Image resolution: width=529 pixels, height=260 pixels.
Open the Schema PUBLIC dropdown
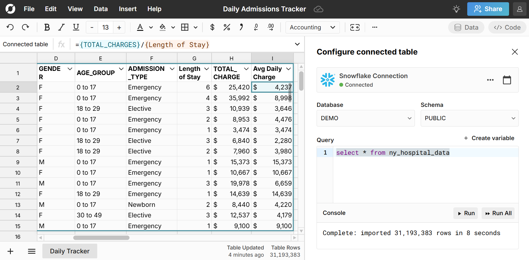(469, 118)
